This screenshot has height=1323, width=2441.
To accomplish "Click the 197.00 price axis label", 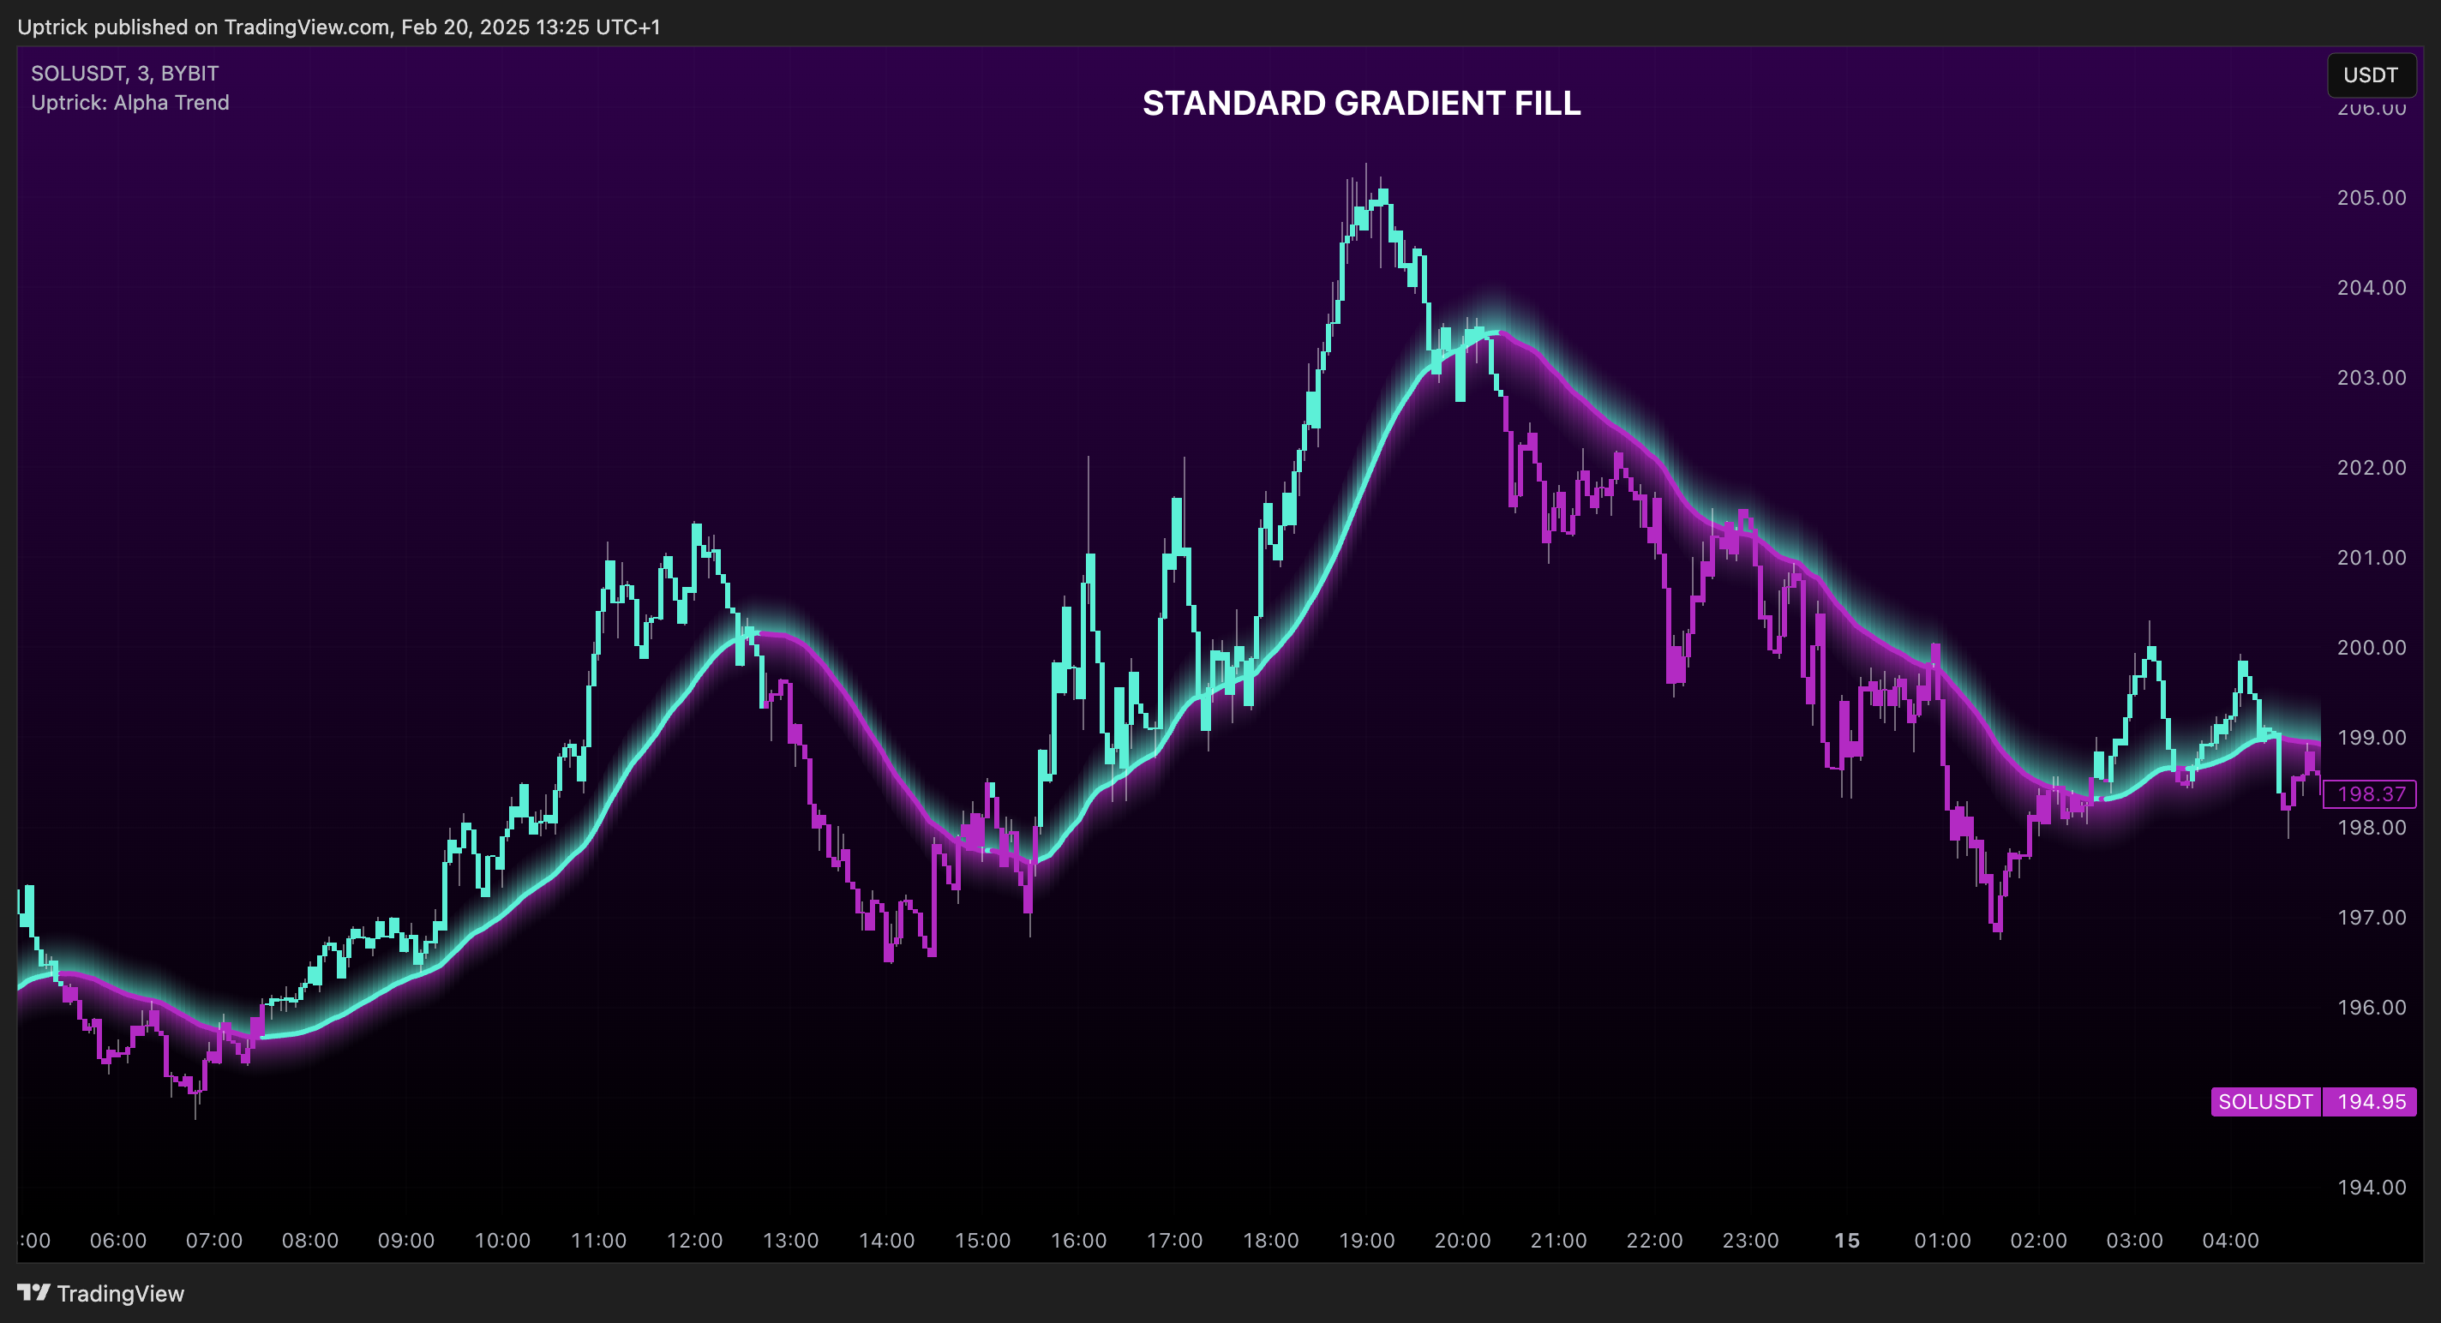I will [x=2372, y=917].
